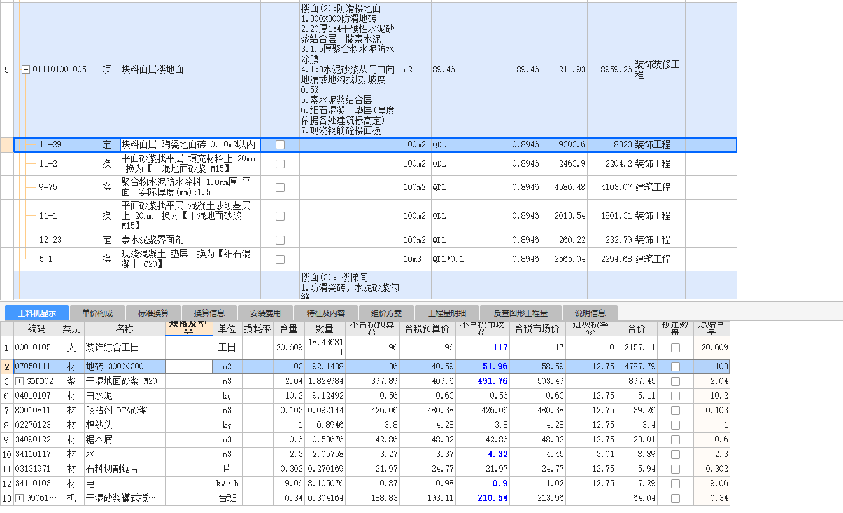Click the total price 18959.26 cell
The image size is (843, 513).
(x=610, y=70)
